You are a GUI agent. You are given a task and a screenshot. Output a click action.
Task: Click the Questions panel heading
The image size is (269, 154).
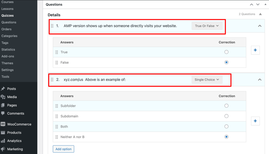click(54, 4)
